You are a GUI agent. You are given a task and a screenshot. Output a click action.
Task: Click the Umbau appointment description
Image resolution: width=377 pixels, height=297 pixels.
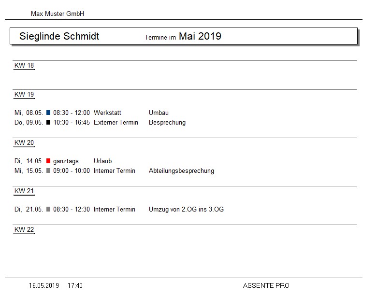click(x=159, y=113)
